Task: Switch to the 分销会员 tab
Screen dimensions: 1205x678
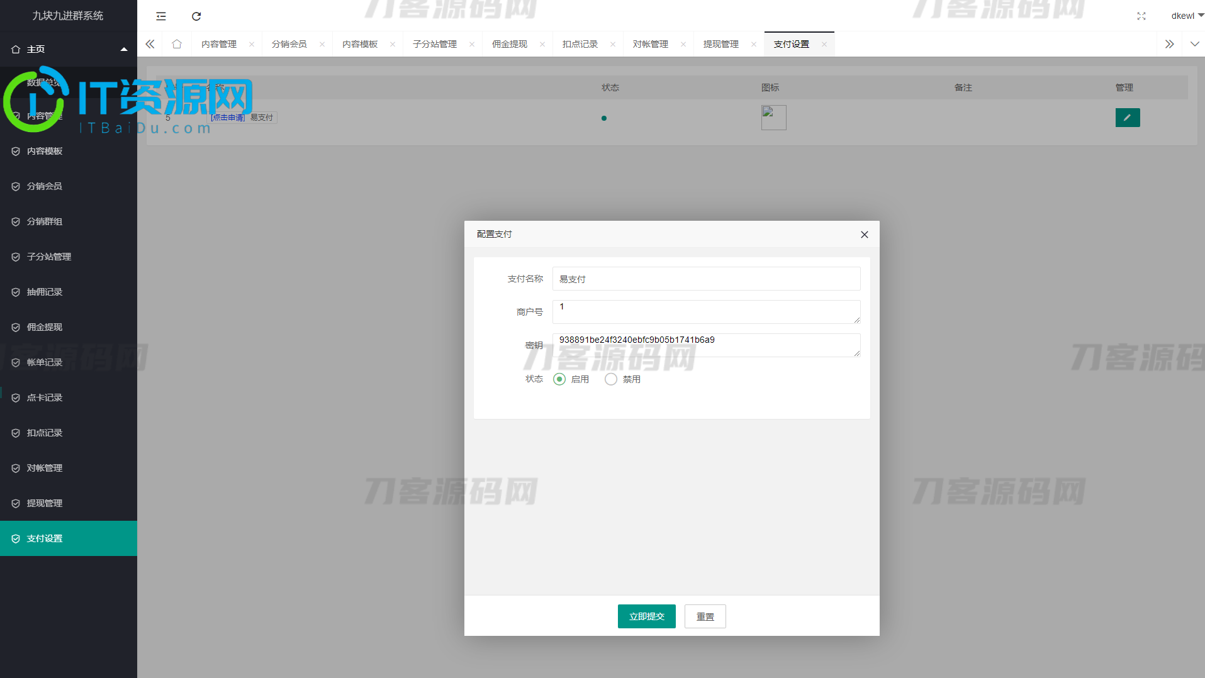Action: point(289,44)
